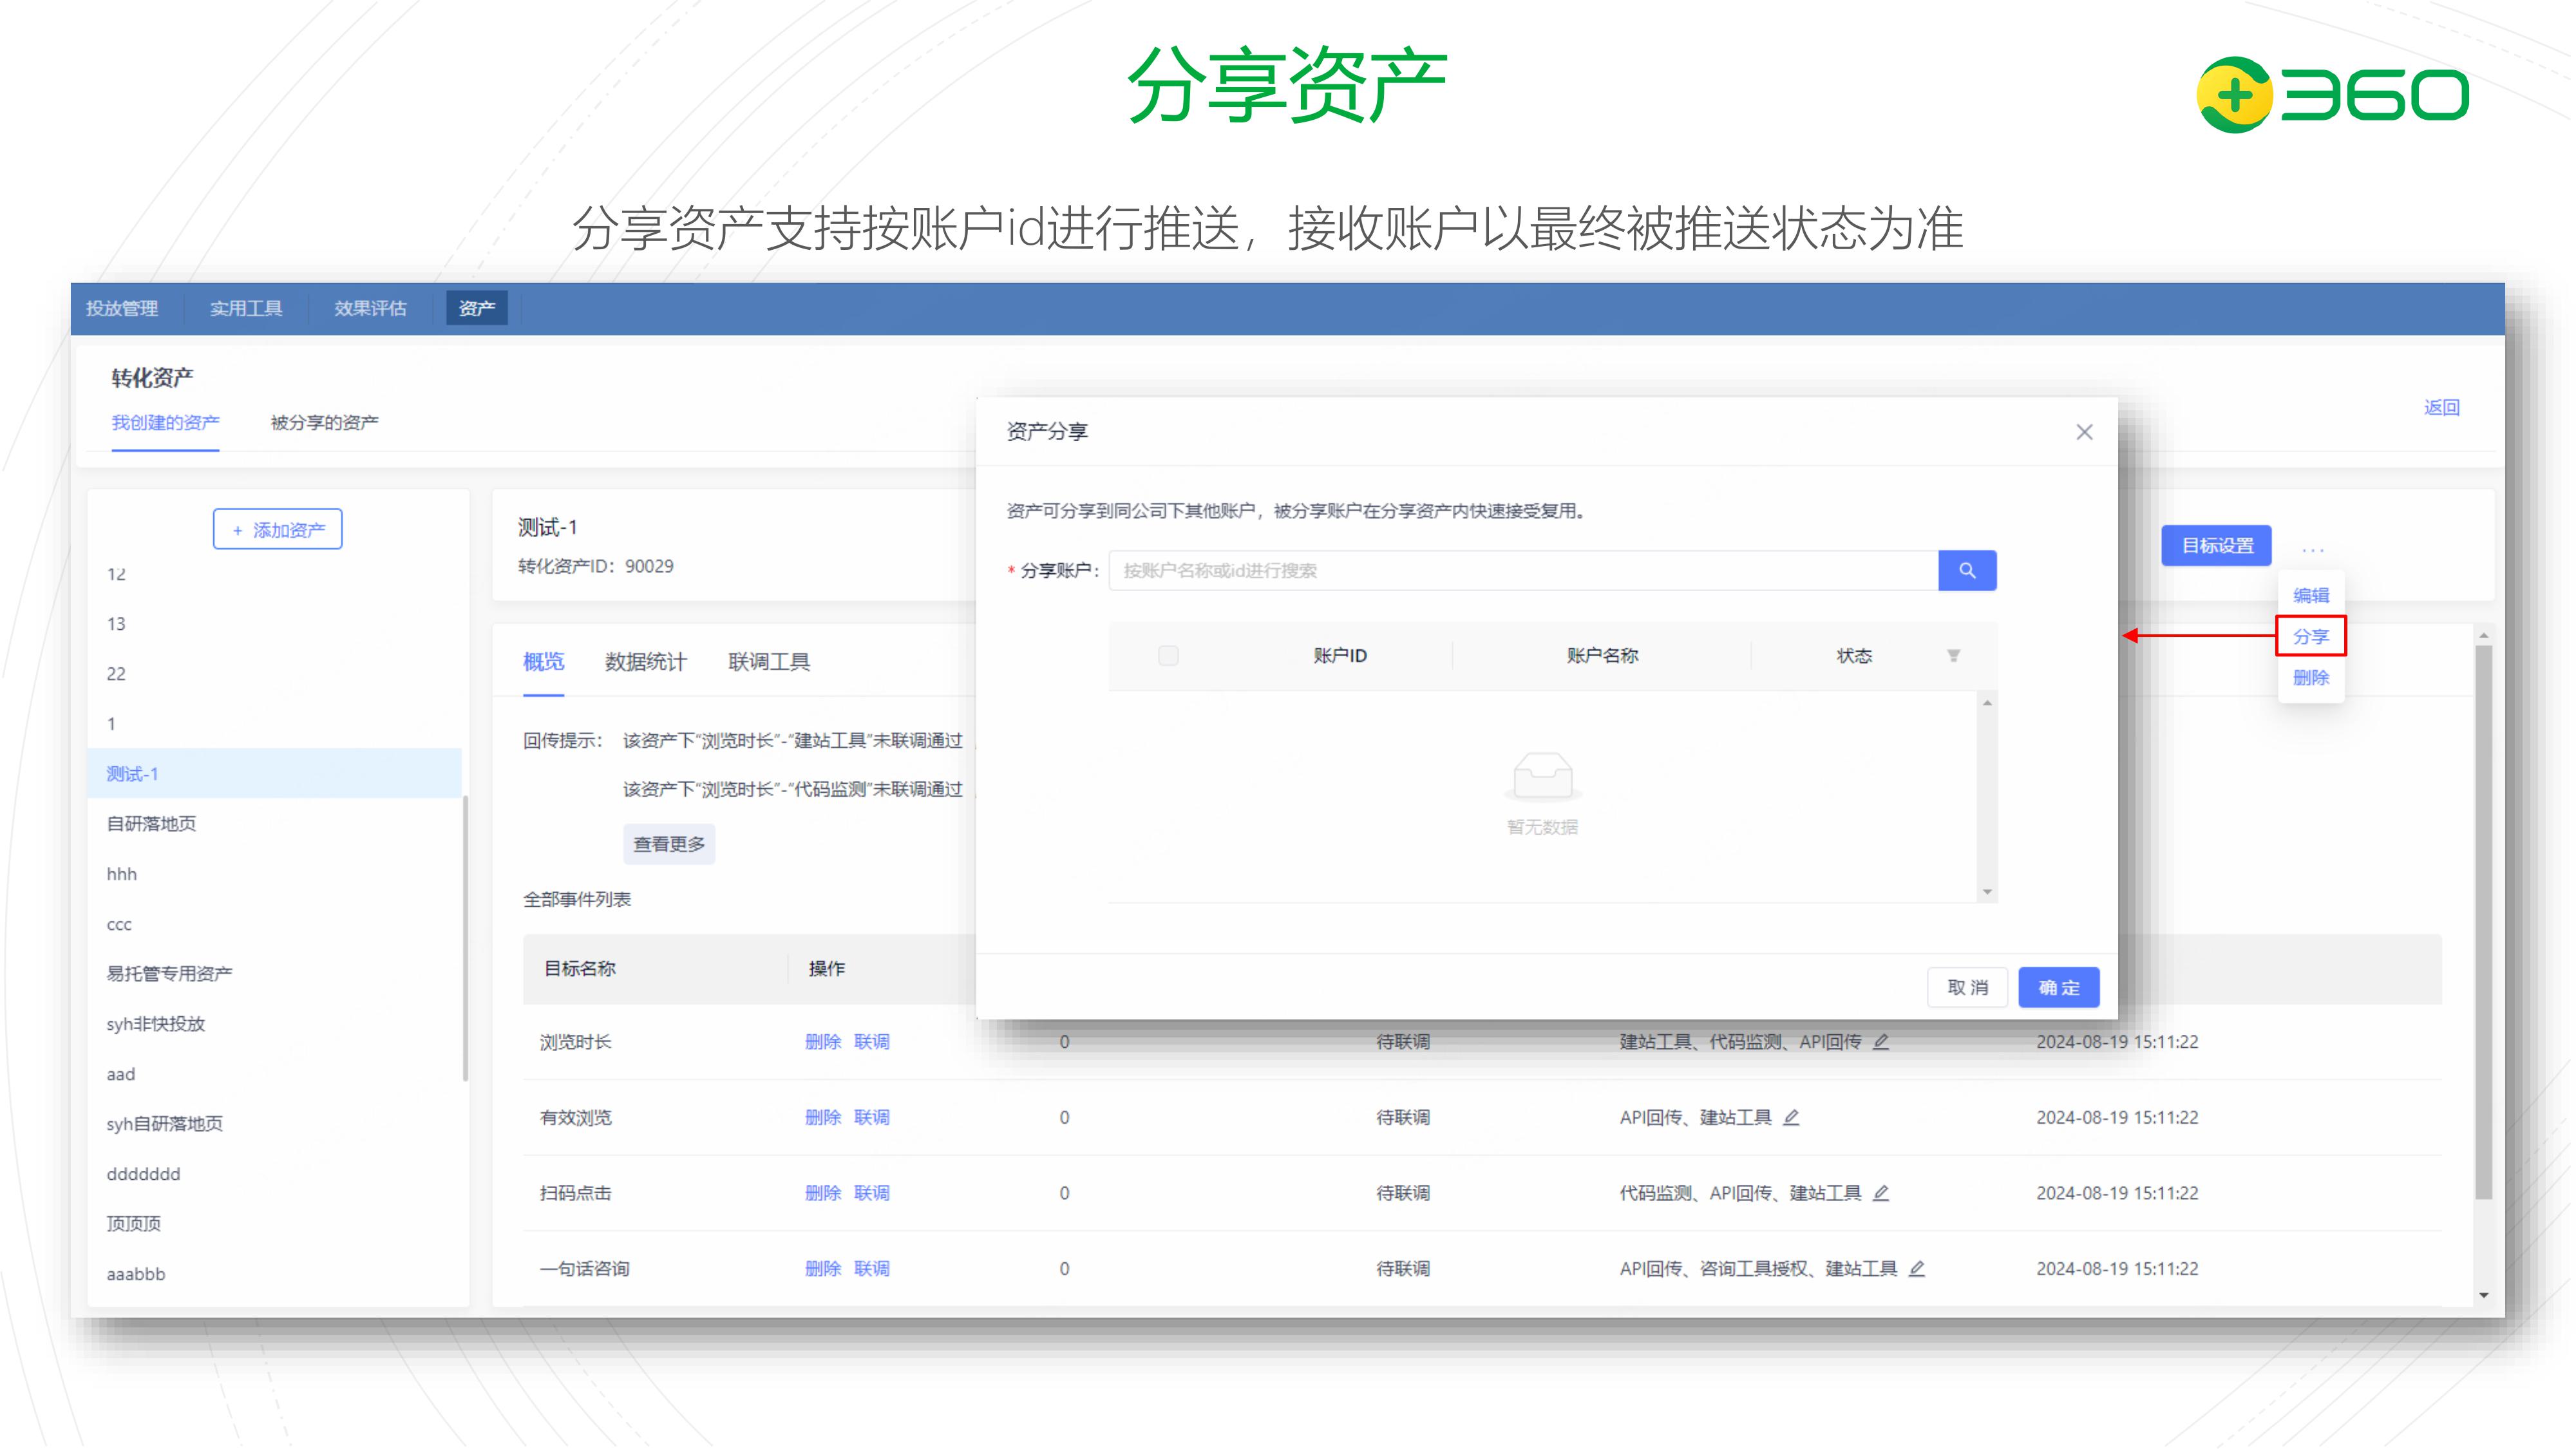Image resolution: width=2576 pixels, height=1449 pixels.
Task: Click 联调 link in 有效浏览 row
Action: point(871,1118)
